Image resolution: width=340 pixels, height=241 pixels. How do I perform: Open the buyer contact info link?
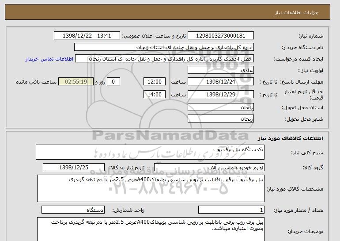click(49, 59)
